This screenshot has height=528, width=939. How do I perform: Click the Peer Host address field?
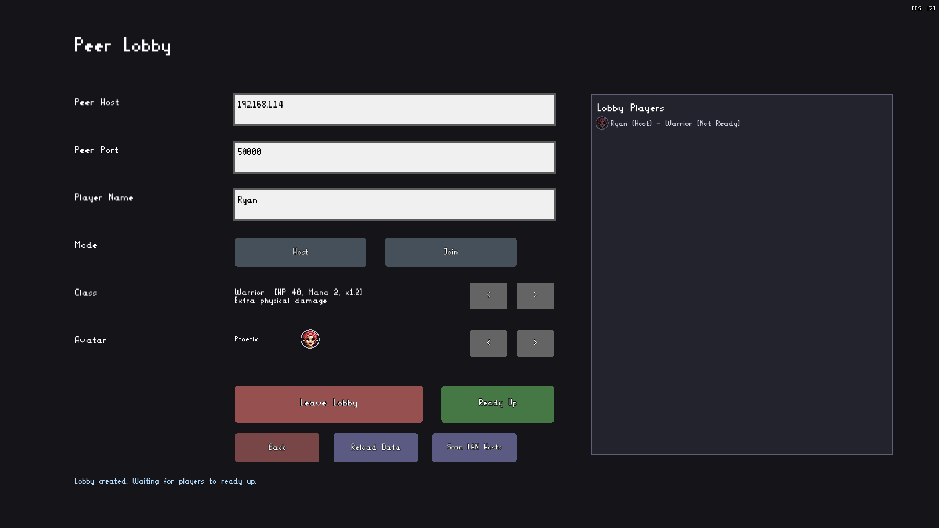(394, 109)
